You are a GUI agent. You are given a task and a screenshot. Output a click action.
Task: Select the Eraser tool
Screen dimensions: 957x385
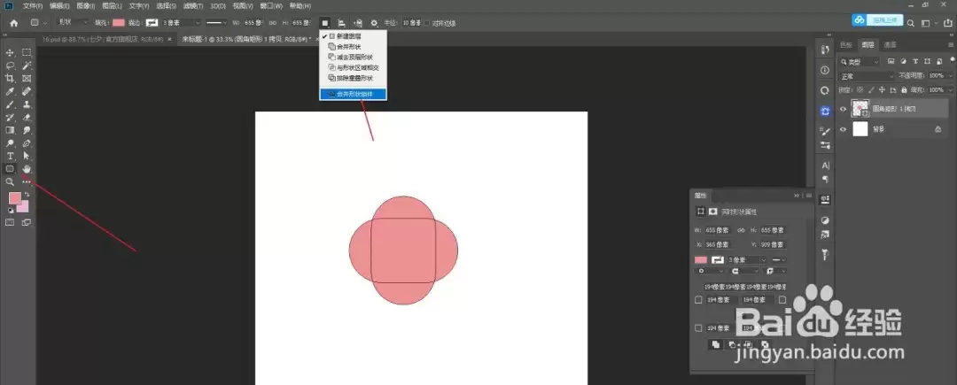tap(27, 117)
